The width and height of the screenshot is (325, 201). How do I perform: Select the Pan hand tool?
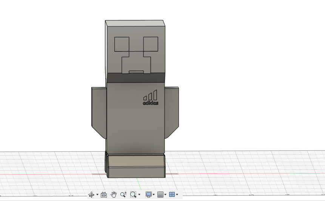[114, 195]
